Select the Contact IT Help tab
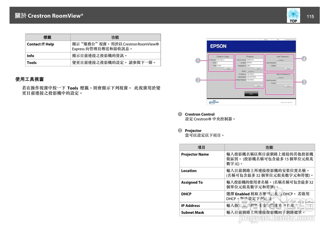Viewport: 335px width, 237px height. 290,40
